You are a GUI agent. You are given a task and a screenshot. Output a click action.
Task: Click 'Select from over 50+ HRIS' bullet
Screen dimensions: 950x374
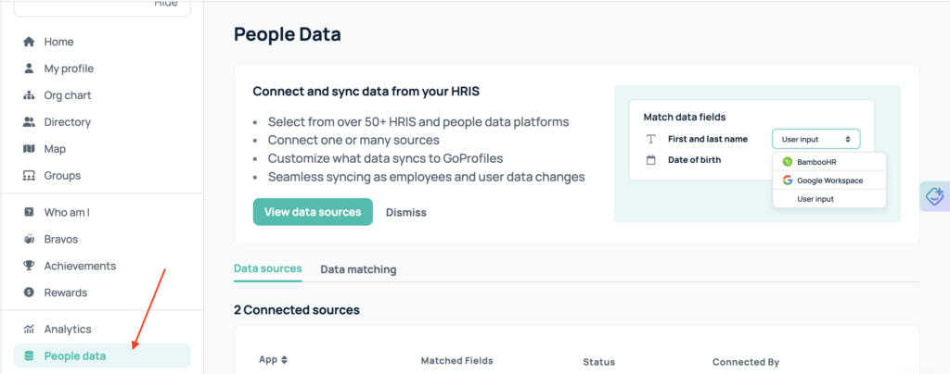pos(418,121)
